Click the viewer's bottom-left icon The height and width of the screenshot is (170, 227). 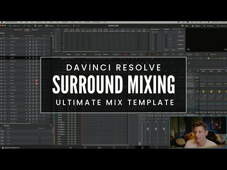(188, 50)
